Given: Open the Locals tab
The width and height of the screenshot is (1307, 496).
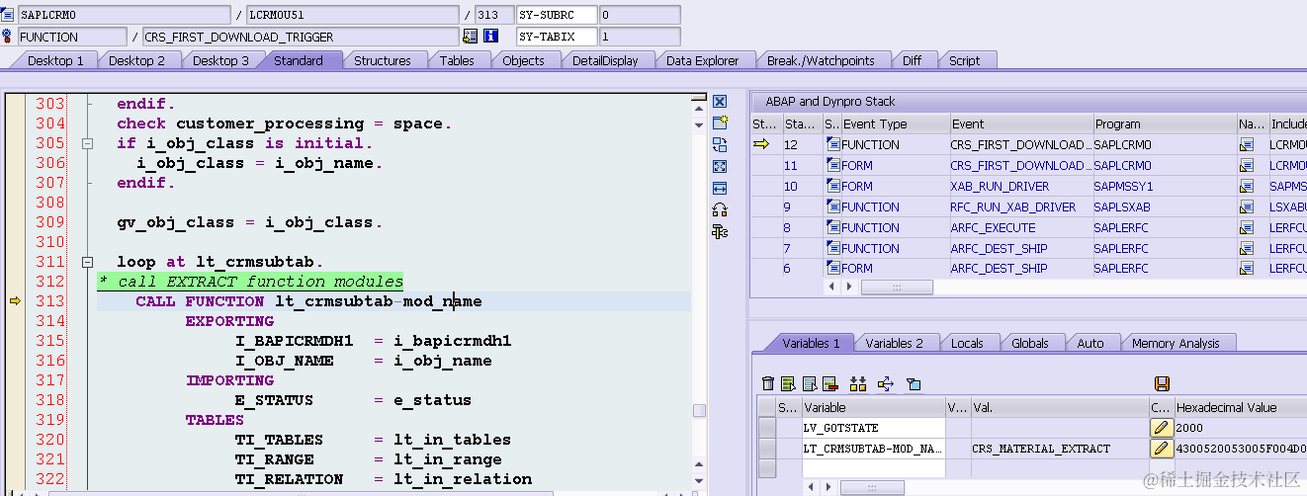Looking at the screenshot, I should [x=967, y=343].
